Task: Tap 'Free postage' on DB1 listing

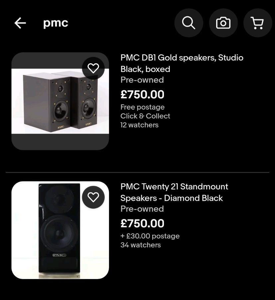Action: tap(142, 107)
